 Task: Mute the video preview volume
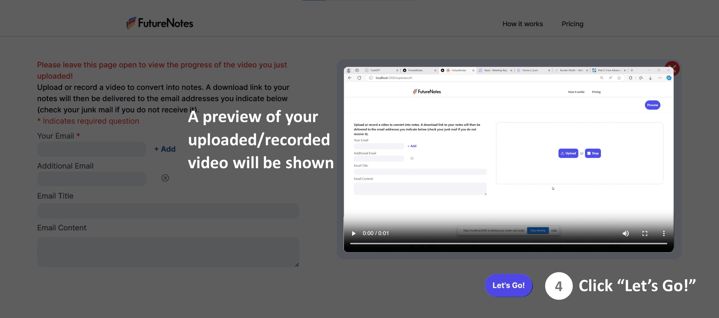(626, 233)
